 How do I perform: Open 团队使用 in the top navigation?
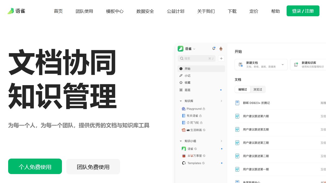pos(84,11)
